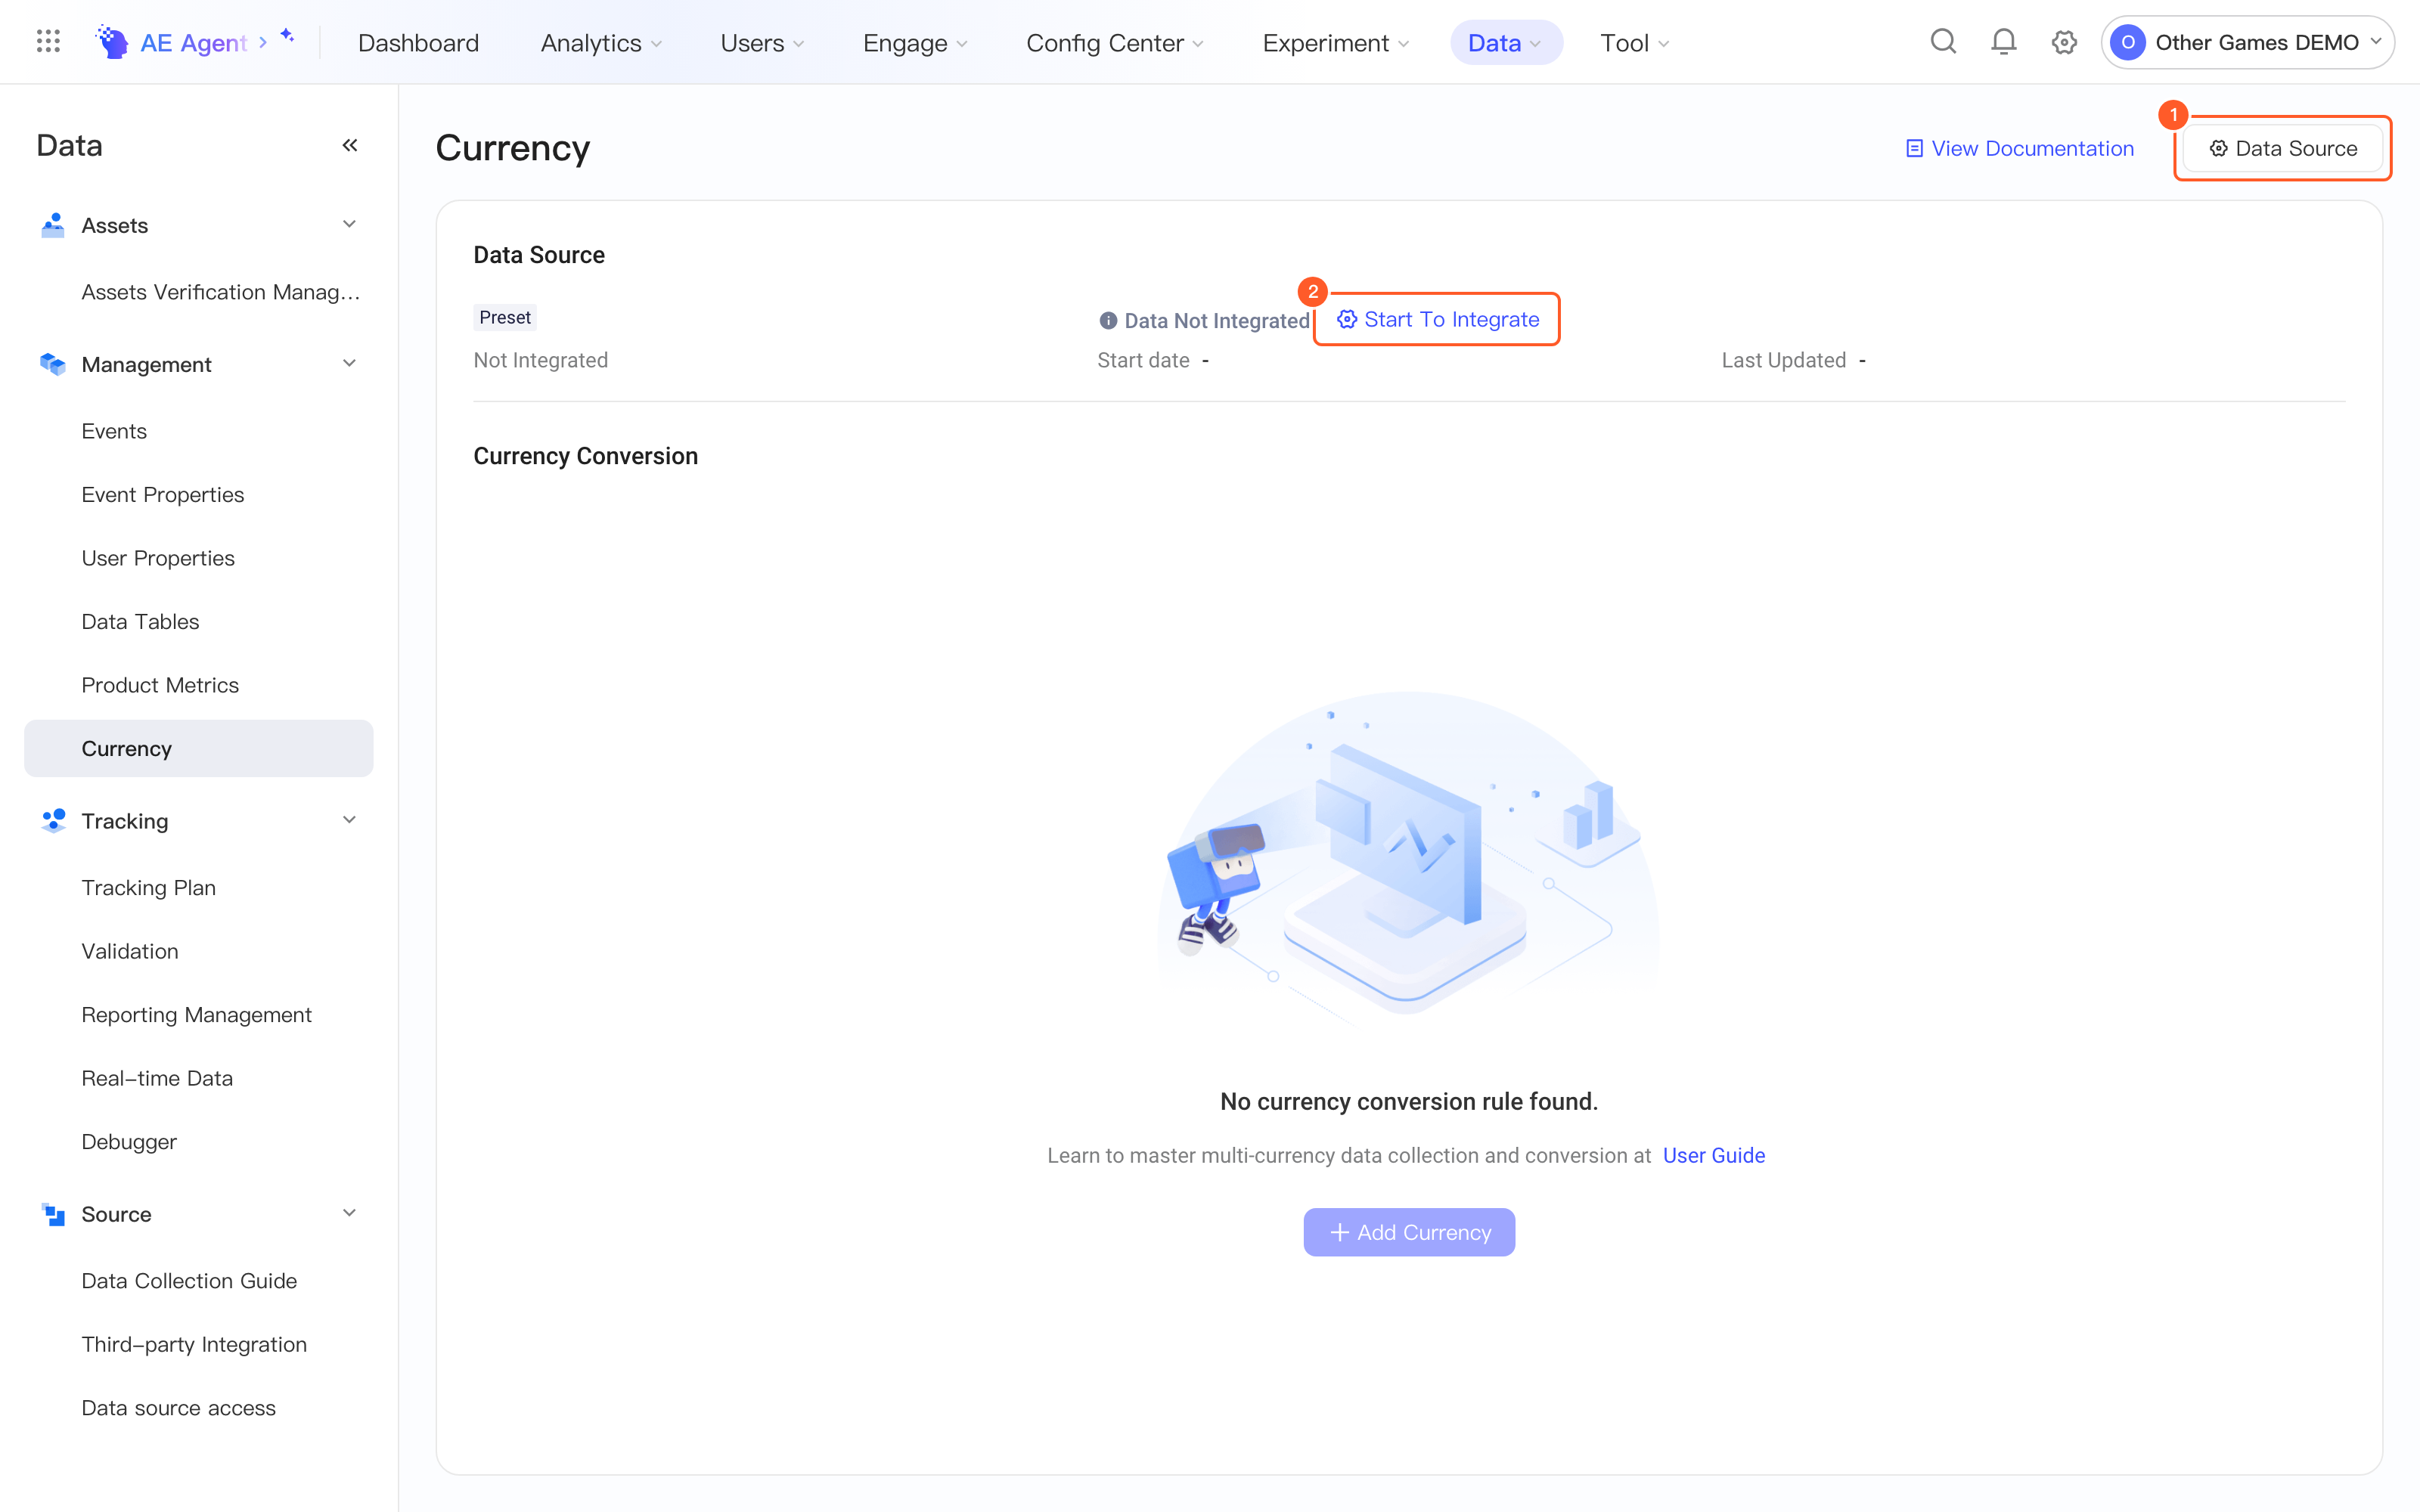
Task: Open the Config Center menu
Action: [1114, 43]
